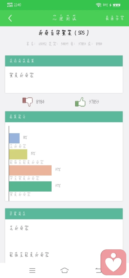Tap the WiFi status icon
This screenshot has height=278, width=129.
[x=98, y=5]
